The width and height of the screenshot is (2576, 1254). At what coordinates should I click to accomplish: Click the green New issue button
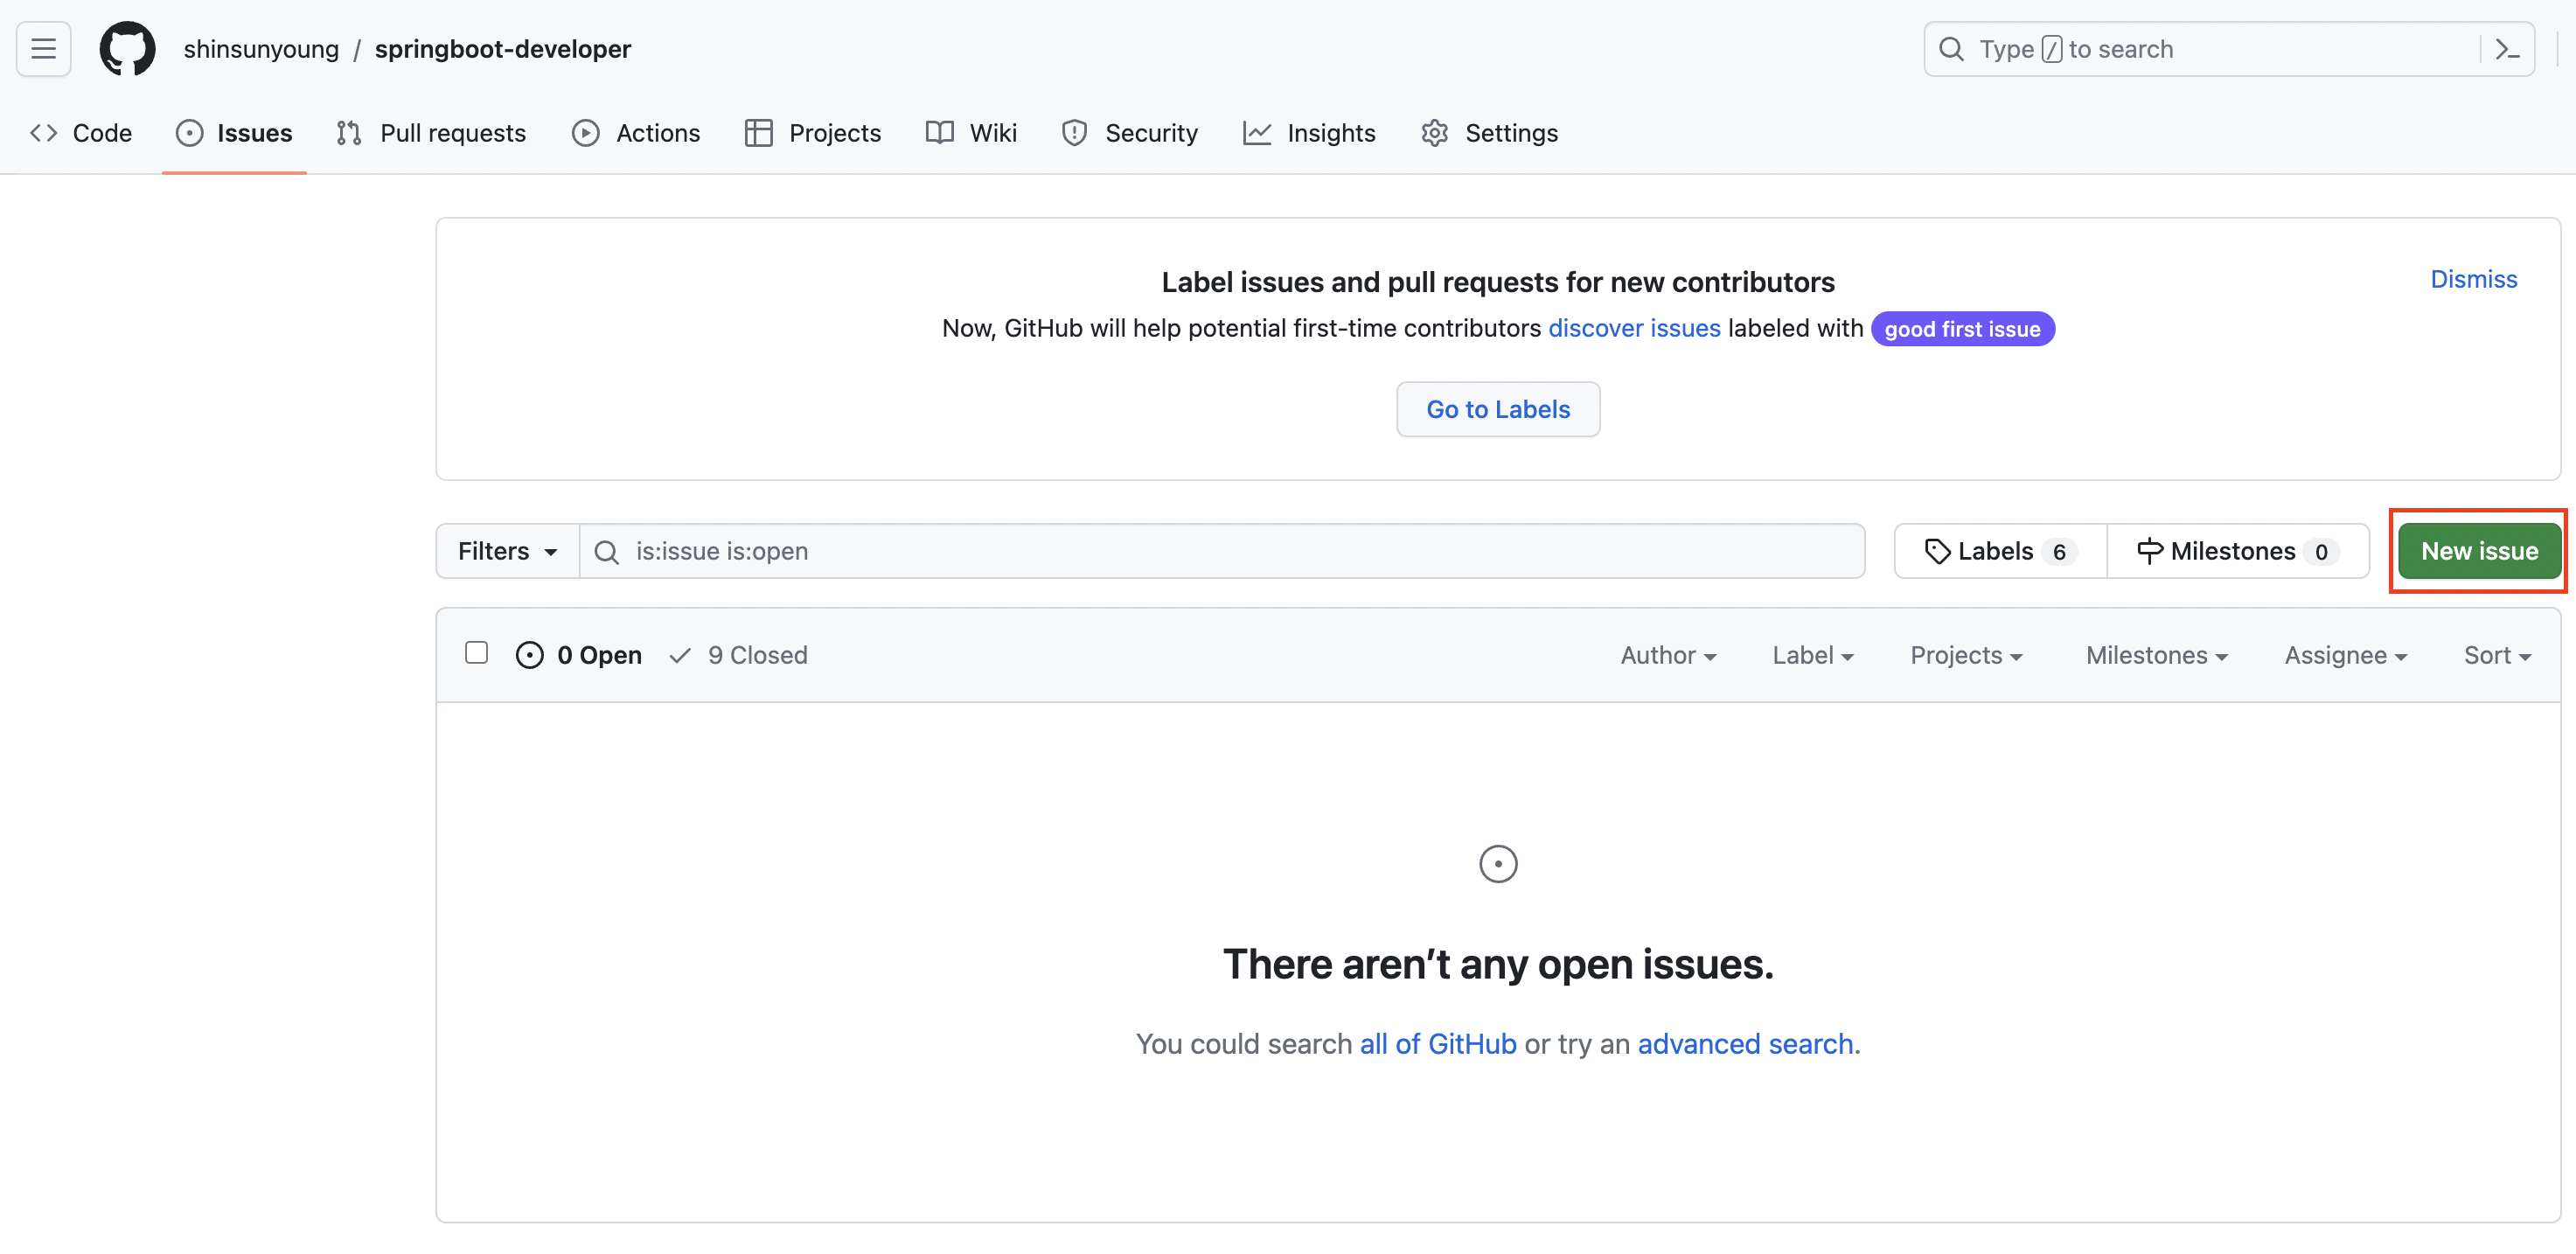point(2478,551)
